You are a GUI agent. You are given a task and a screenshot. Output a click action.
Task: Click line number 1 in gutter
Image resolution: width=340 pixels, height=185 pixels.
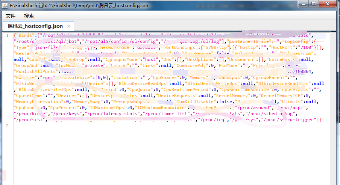point(8,36)
